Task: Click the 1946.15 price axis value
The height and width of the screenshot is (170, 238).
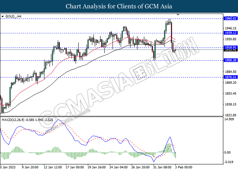Action: 231,28
